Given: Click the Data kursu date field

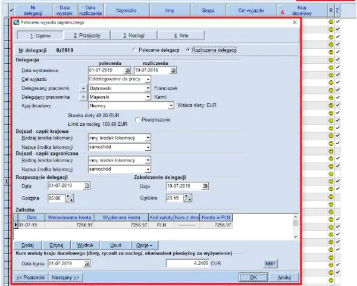Looking at the screenshot, I should coord(66,263).
